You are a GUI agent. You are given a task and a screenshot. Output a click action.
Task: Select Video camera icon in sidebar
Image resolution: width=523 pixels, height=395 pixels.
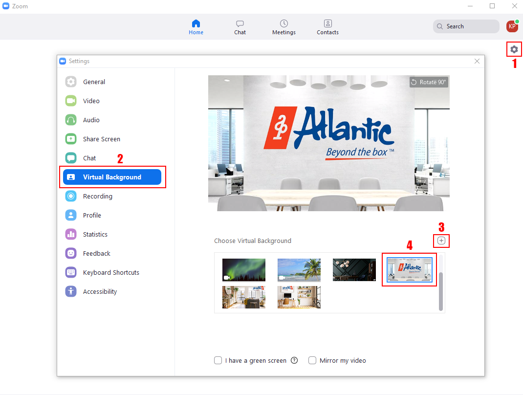71,101
